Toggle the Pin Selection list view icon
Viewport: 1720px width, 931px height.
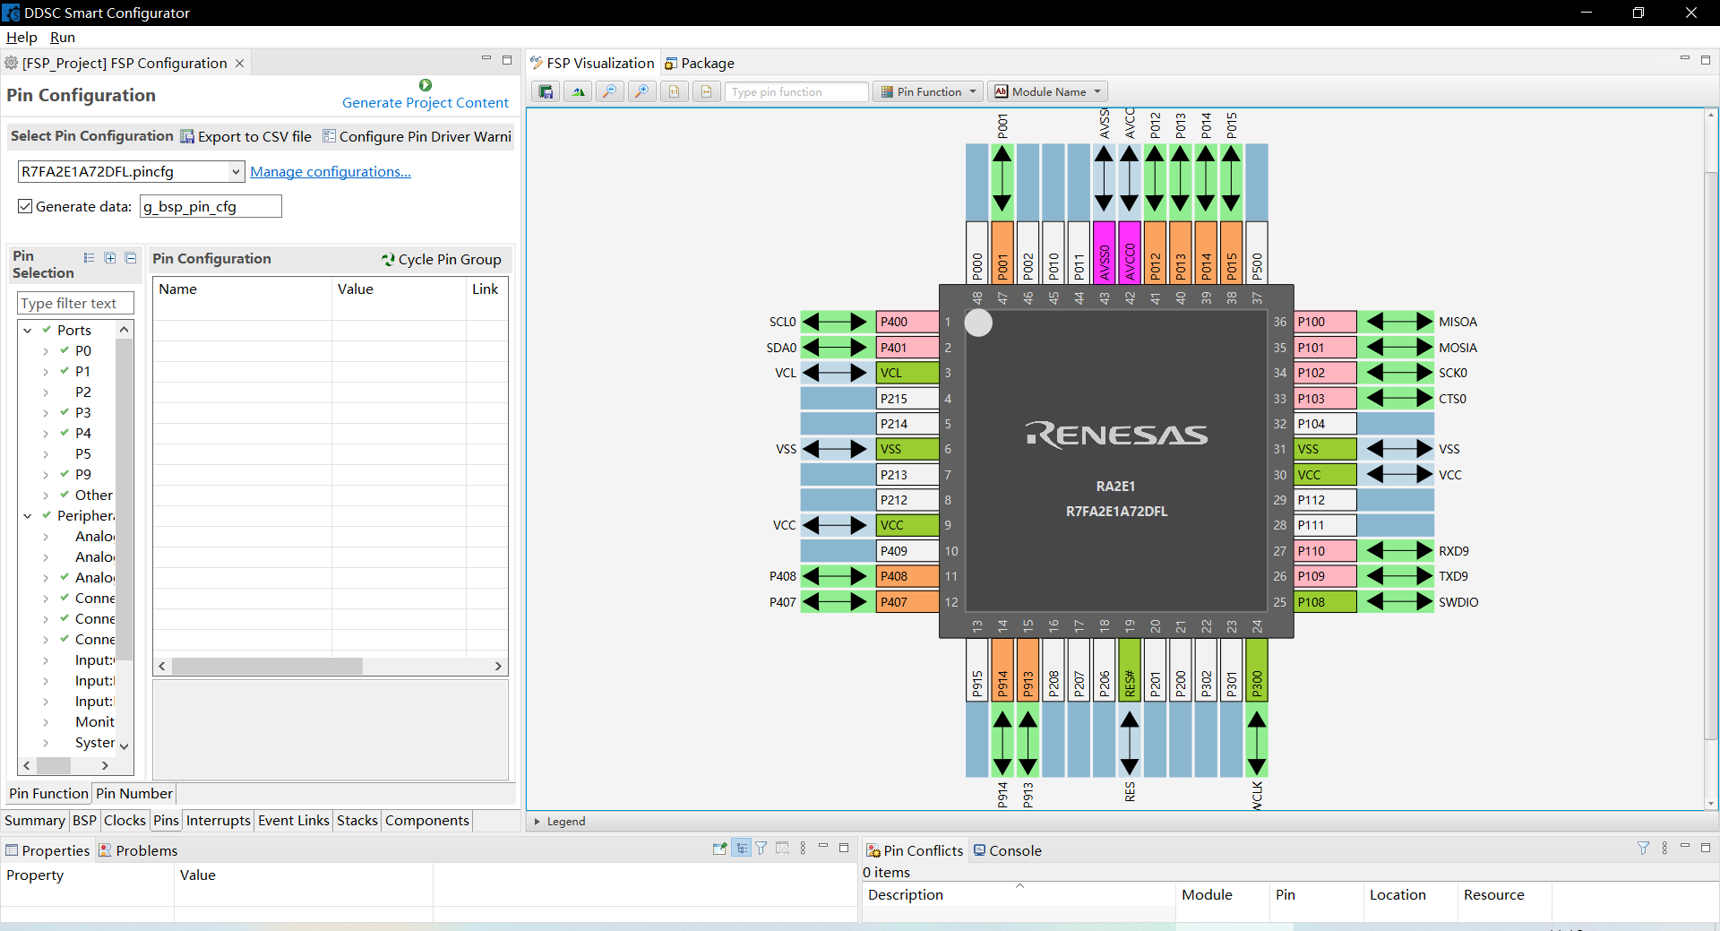pyautogui.click(x=89, y=258)
